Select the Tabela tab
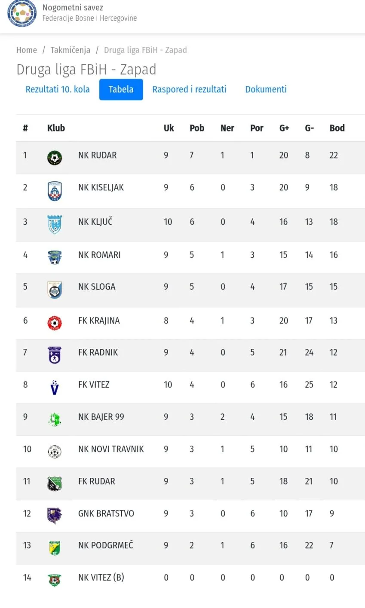The image size is (365, 608). (x=121, y=89)
